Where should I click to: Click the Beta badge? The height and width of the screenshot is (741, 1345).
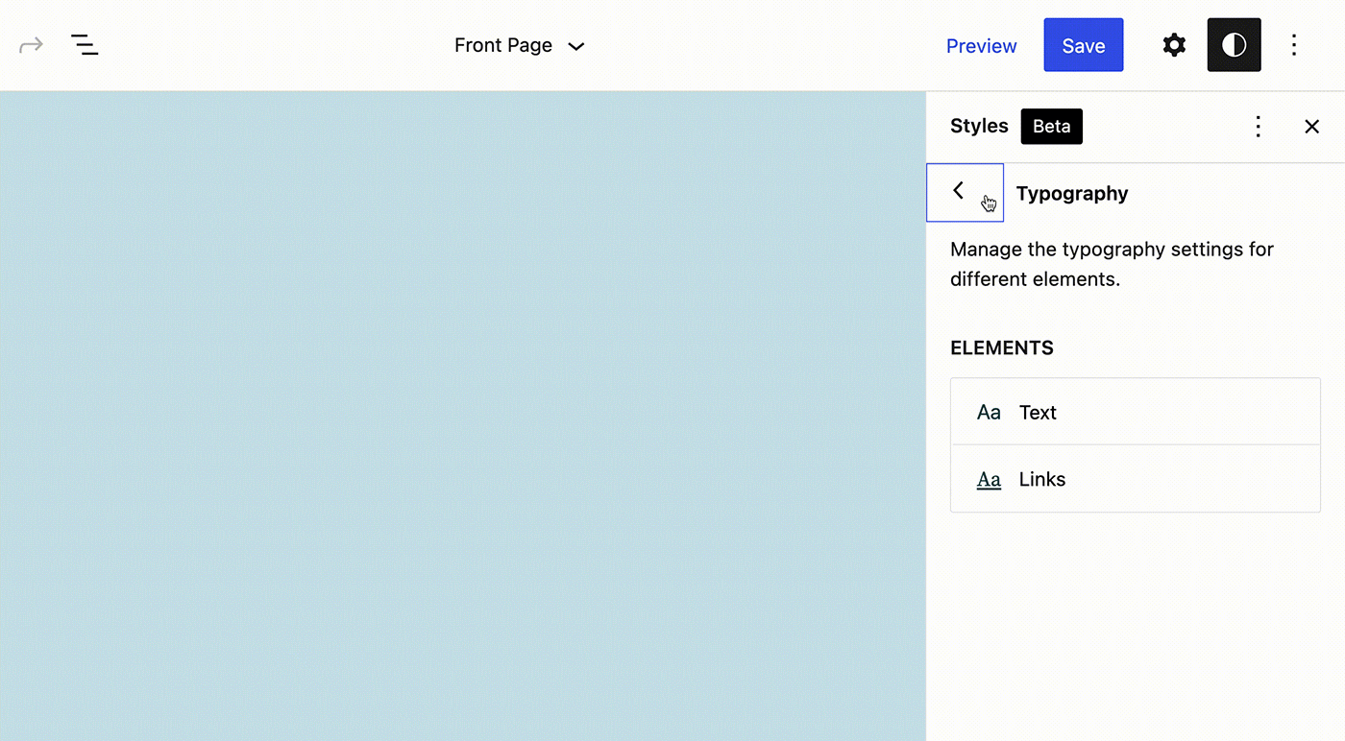click(1051, 127)
